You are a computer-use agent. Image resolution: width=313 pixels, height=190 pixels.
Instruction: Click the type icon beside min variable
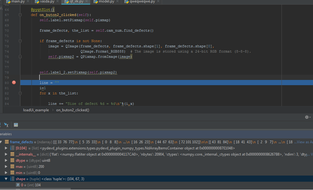[12, 173]
